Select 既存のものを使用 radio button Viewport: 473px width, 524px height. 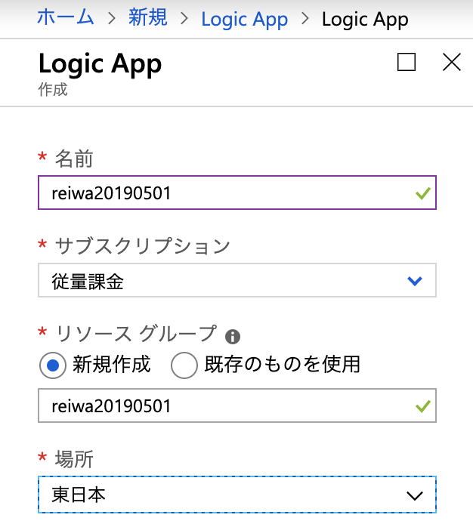(184, 365)
